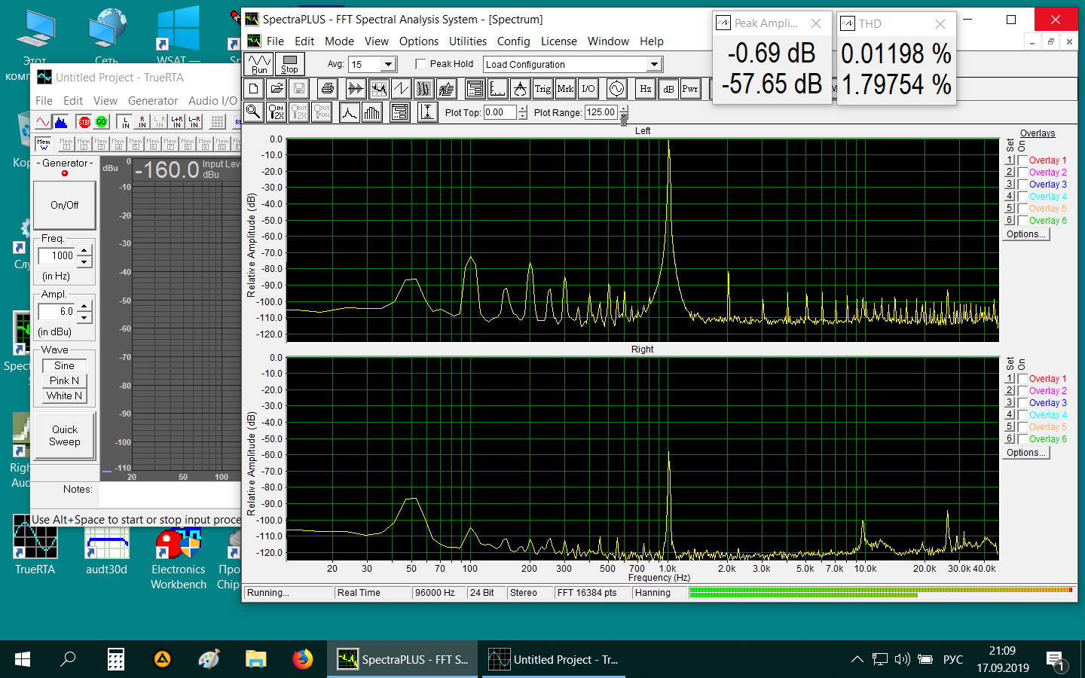Create a new file with blank page icon
The width and height of the screenshot is (1085, 678).
pyautogui.click(x=254, y=89)
